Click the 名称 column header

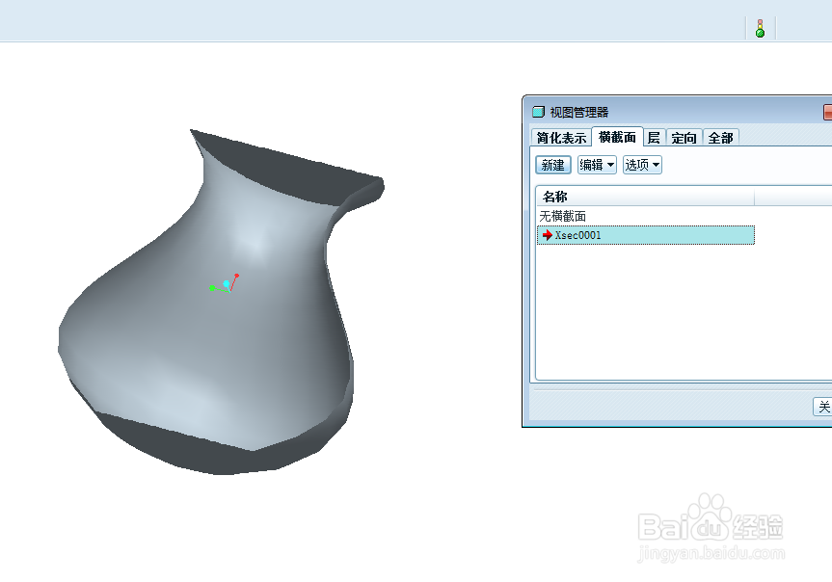click(x=645, y=197)
